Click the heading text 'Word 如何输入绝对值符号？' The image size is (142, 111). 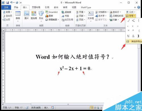pyautogui.click(x=72, y=57)
